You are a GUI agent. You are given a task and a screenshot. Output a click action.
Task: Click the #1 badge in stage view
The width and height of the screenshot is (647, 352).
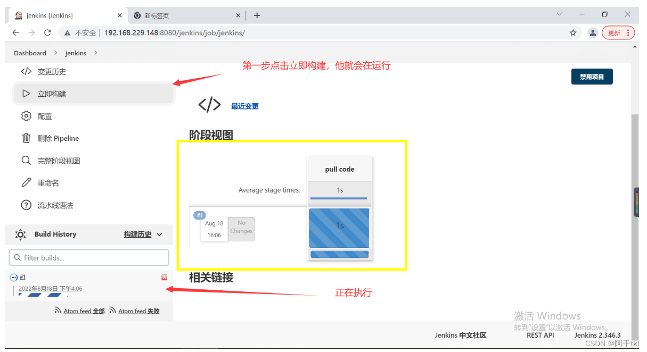pyautogui.click(x=200, y=215)
